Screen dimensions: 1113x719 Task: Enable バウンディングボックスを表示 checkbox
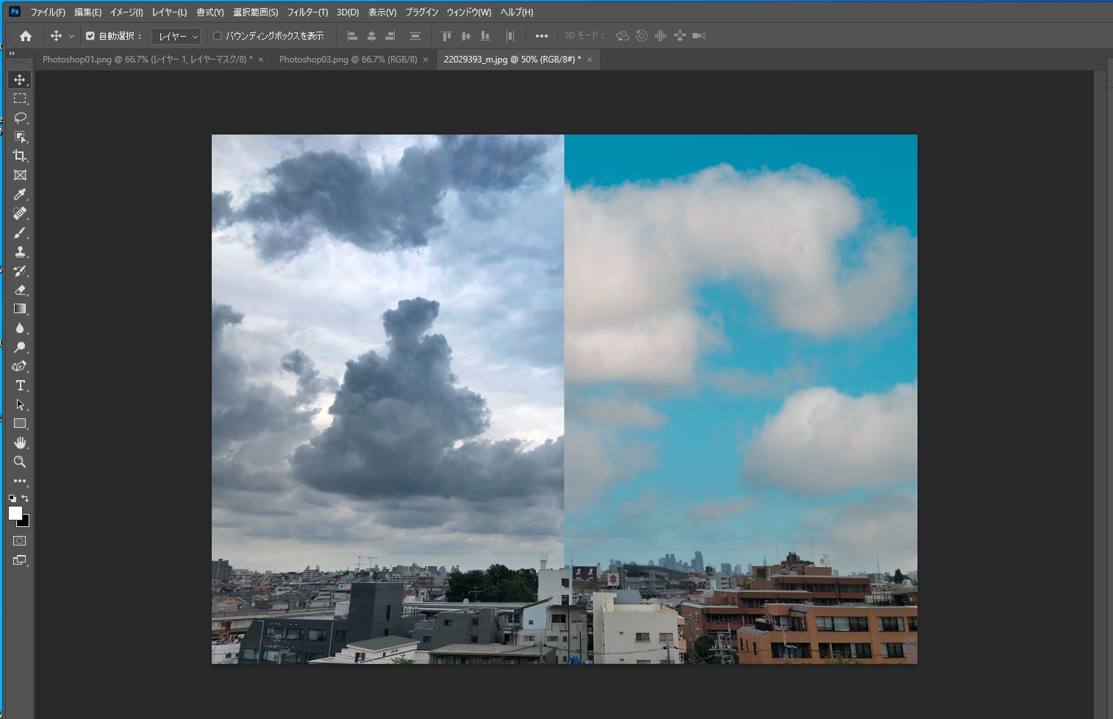pyautogui.click(x=217, y=36)
